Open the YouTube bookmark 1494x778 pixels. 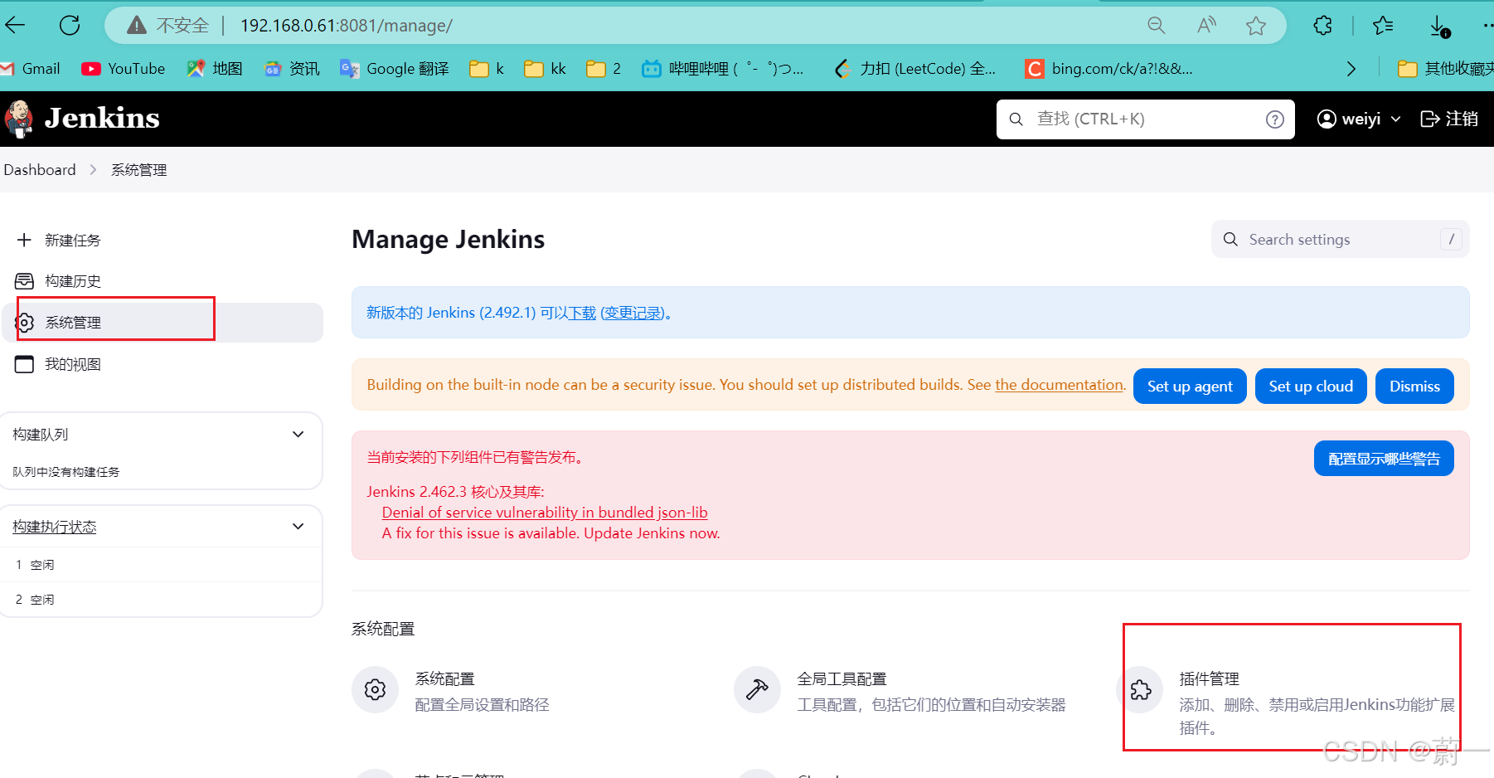click(x=124, y=69)
